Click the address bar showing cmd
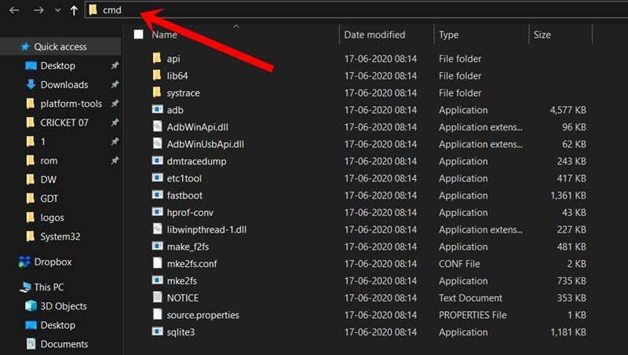 pos(314,10)
